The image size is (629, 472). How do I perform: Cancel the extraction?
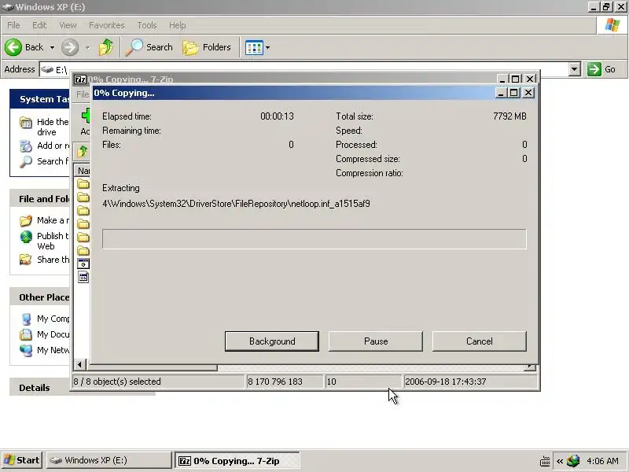480,341
